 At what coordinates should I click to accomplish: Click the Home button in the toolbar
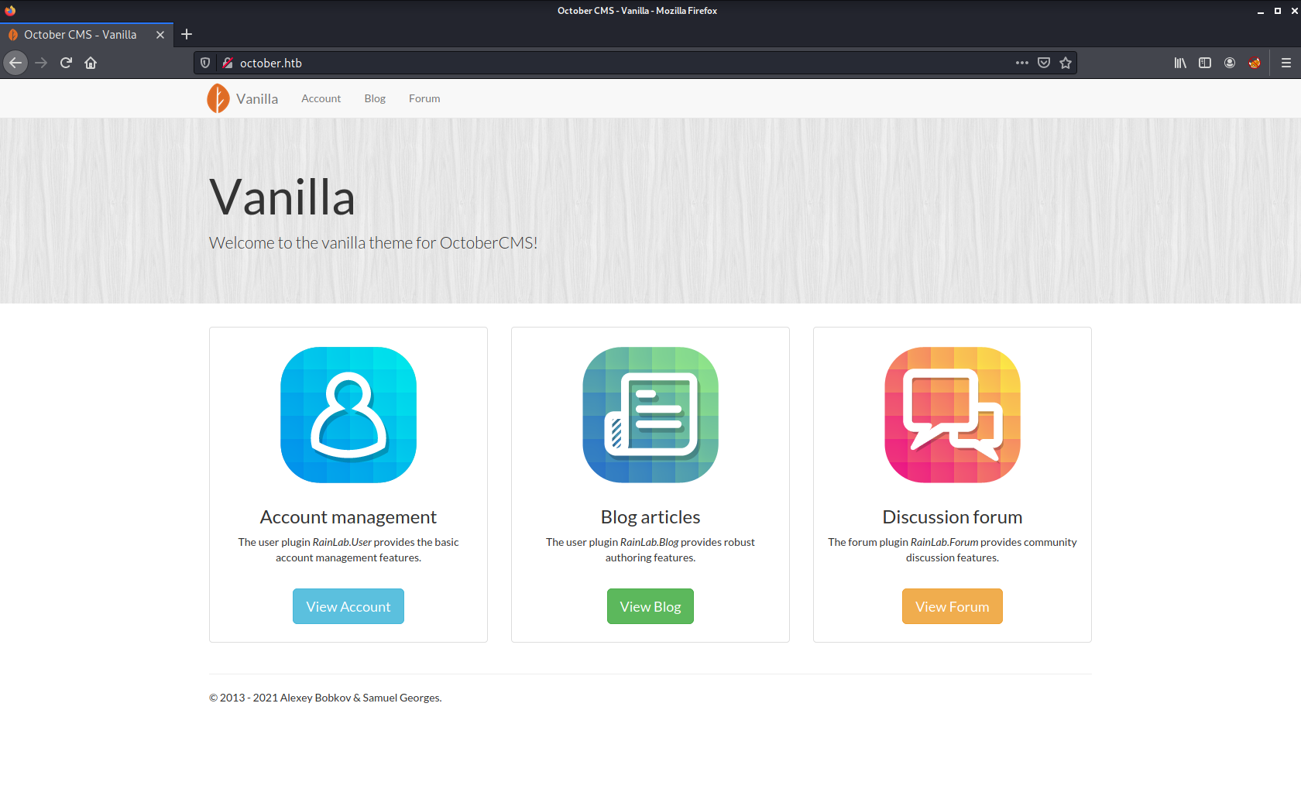91,63
